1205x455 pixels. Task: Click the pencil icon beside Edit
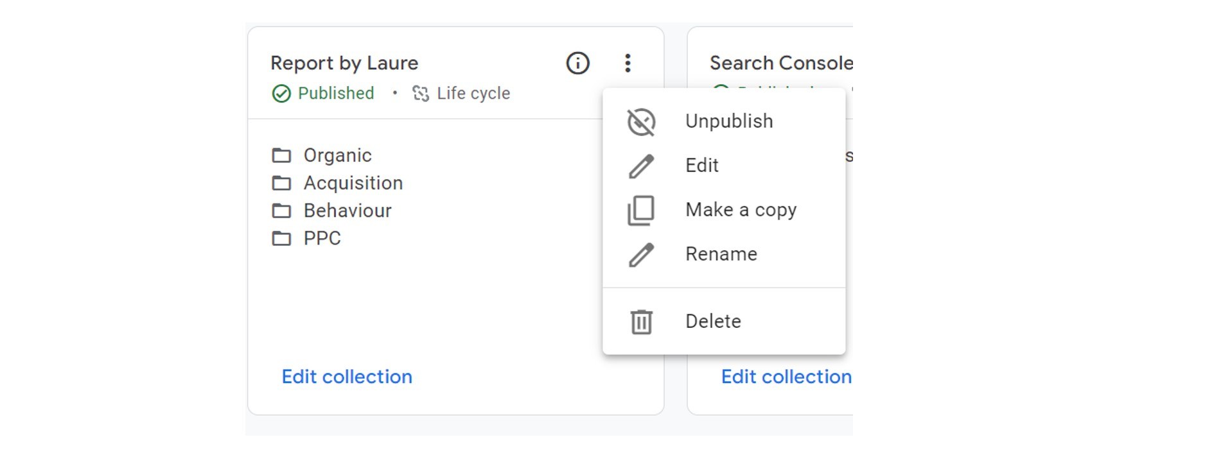(x=641, y=166)
